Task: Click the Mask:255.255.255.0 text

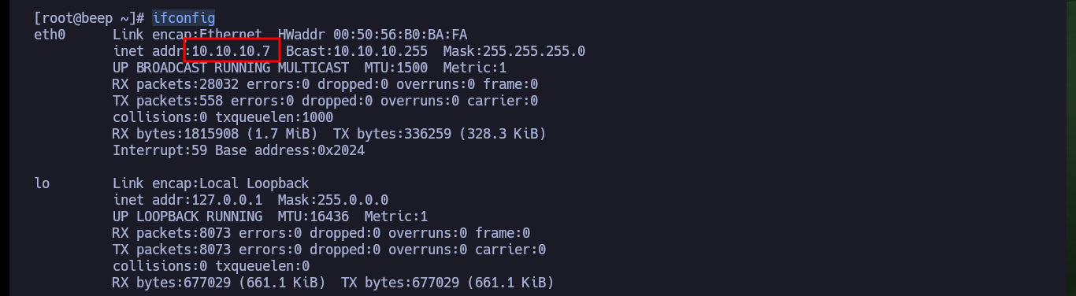Action: coord(514,51)
